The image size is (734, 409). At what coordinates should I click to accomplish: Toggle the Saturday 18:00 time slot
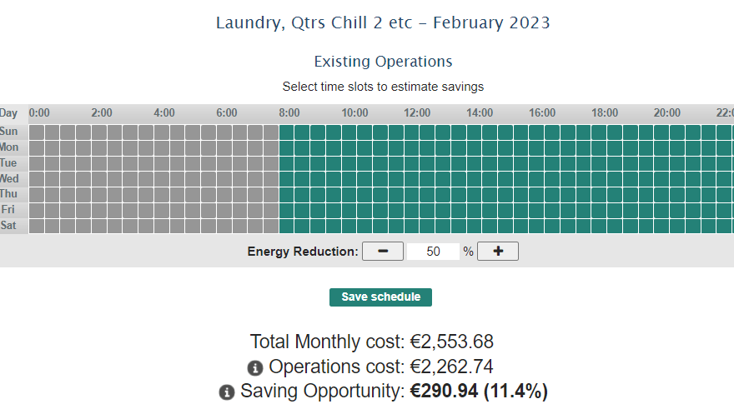pyautogui.click(x=599, y=226)
